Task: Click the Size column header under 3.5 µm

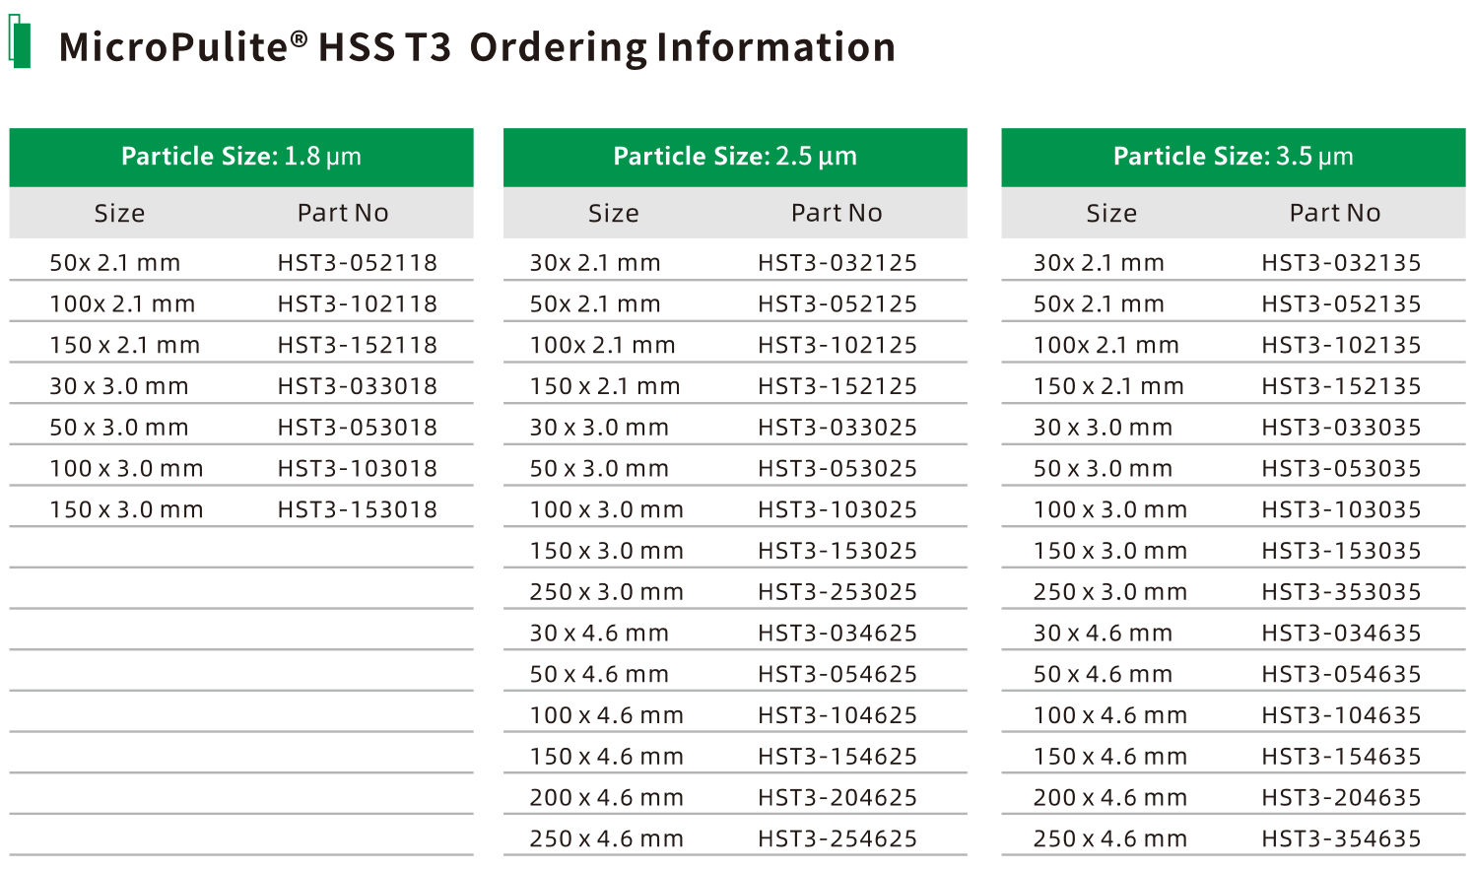Action: point(1111,213)
